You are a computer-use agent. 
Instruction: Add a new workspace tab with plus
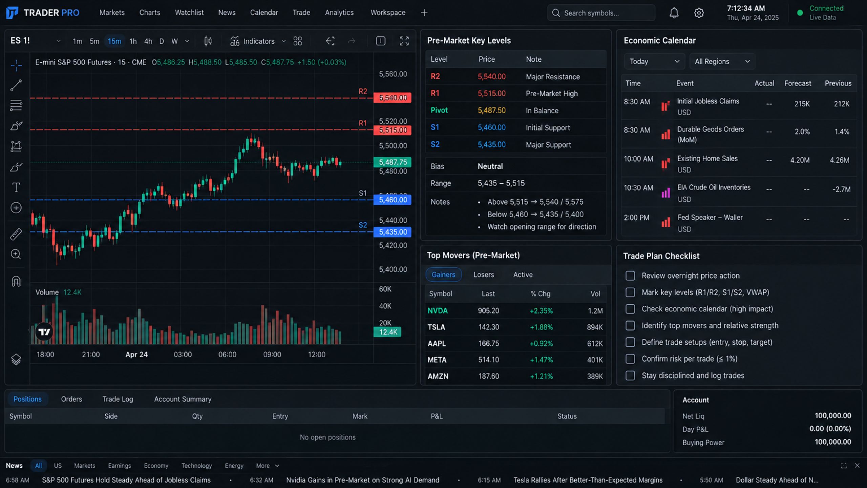pyautogui.click(x=424, y=13)
